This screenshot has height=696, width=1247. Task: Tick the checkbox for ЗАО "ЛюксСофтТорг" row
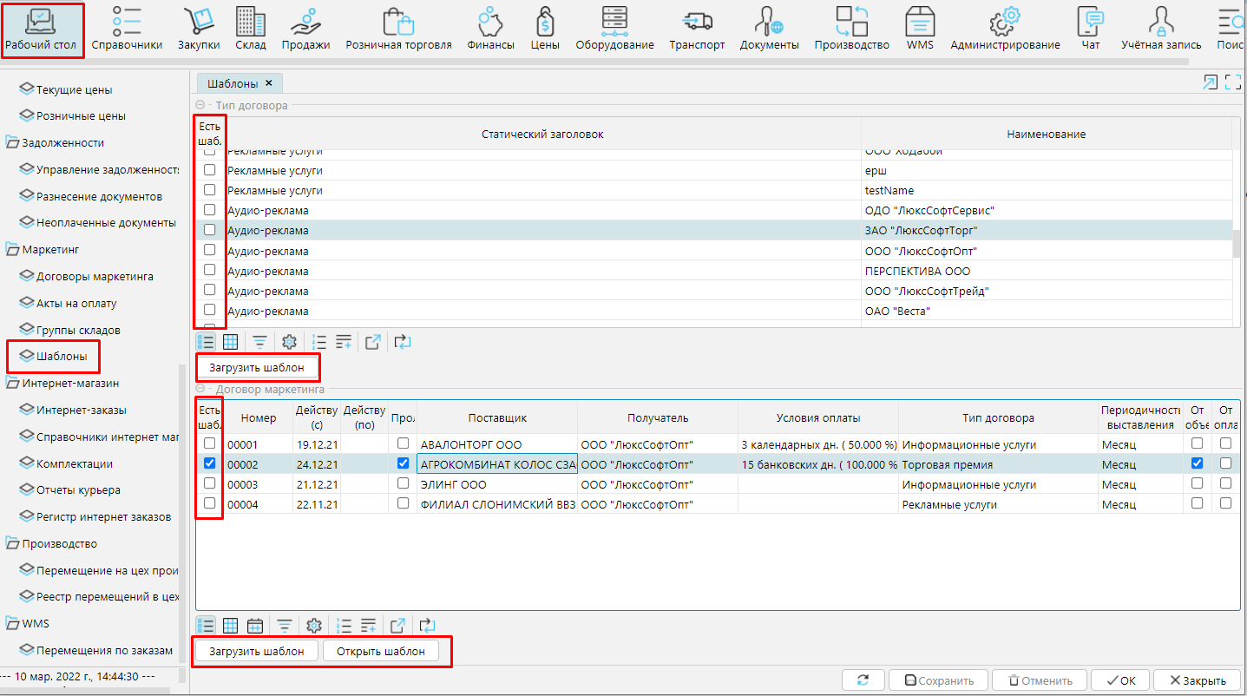point(209,230)
